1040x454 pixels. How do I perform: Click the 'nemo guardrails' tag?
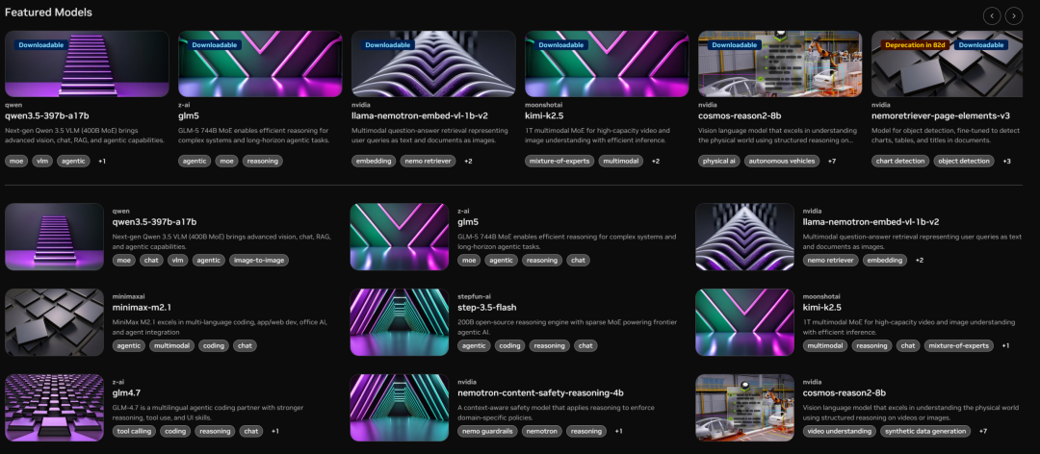coord(487,431)
